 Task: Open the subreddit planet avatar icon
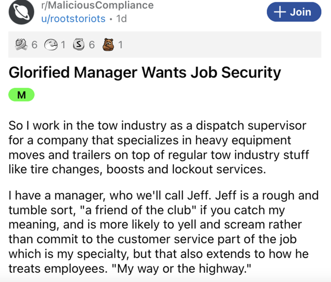click(x=19, y=12)
